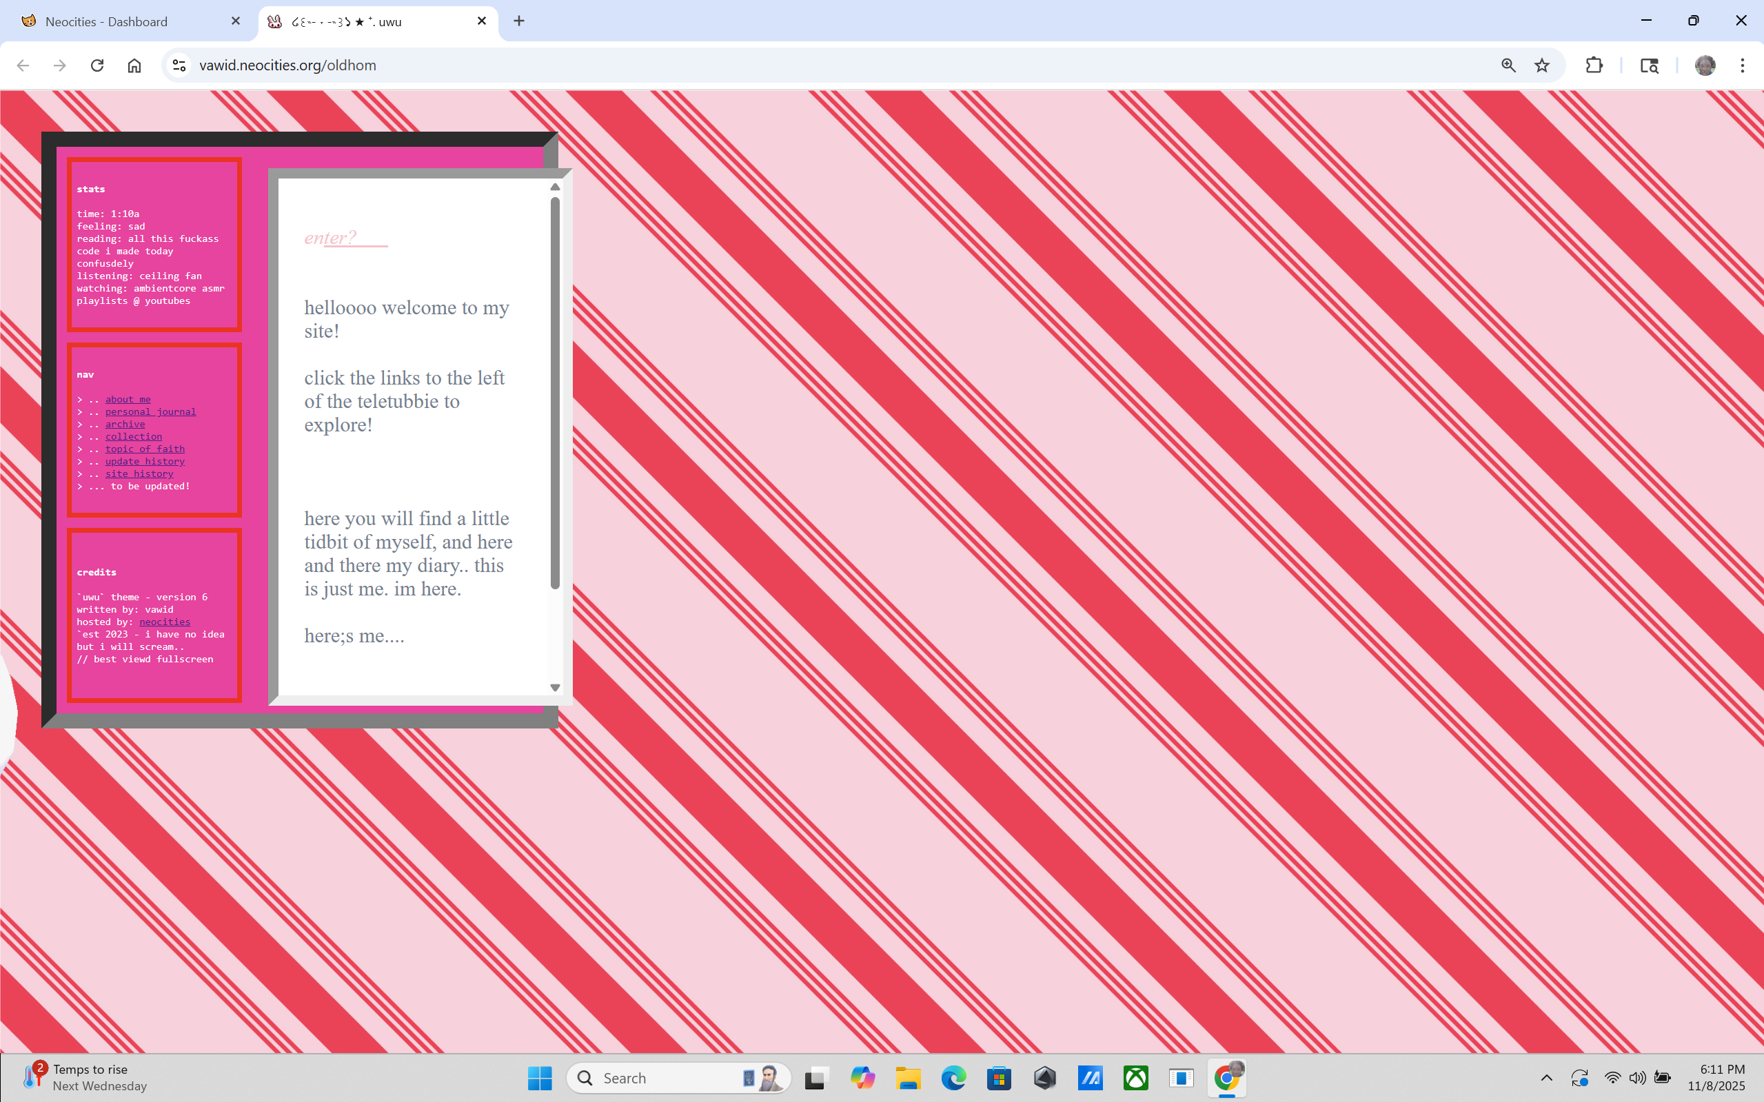Click the Chrome profile avatar

(1704, 65)
